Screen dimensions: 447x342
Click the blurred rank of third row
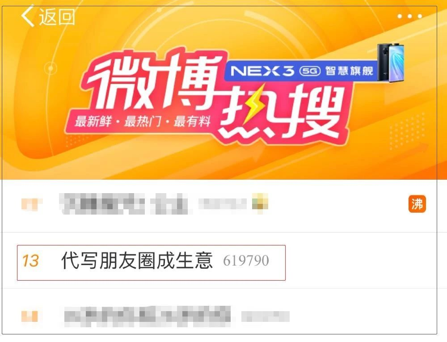[x=30, y=316]
